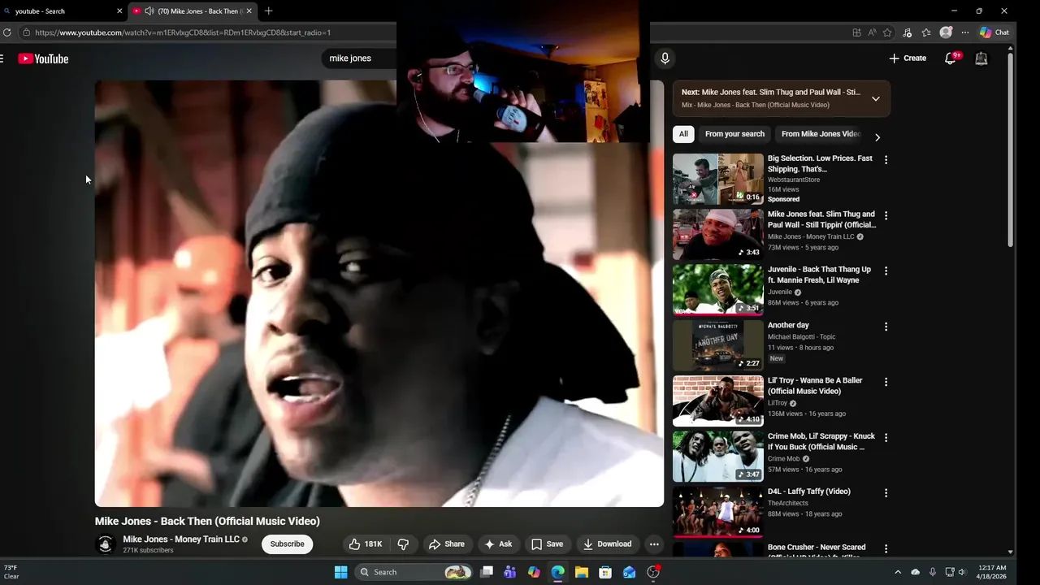The image size is (1040, 585).
Task: Open options menu for Knuck If You Buck
Action: coord(886,437)
